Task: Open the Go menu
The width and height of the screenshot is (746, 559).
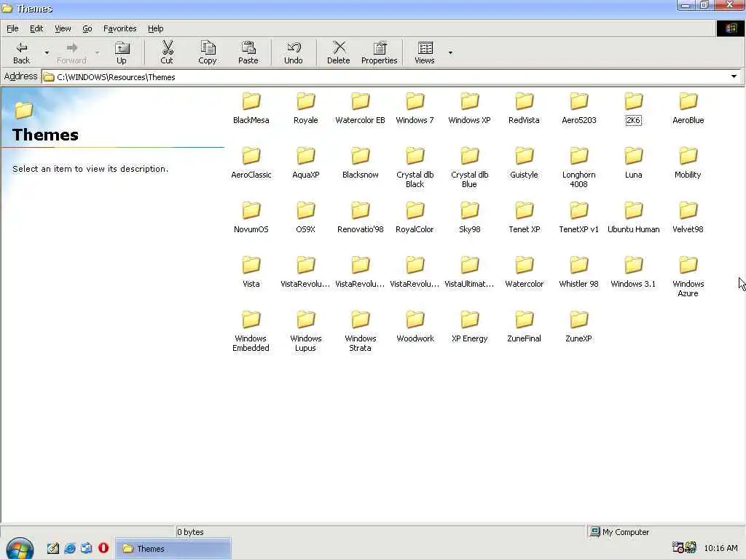Action: 87,28
